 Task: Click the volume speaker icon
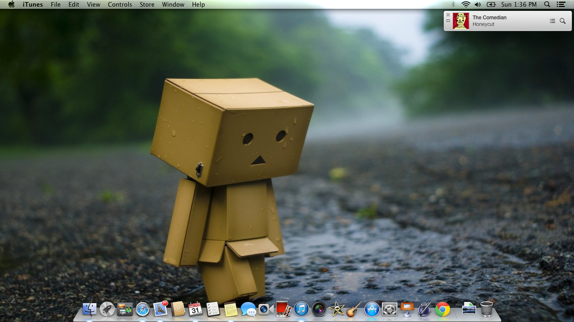pyautogui.click(x=478, y=4)
